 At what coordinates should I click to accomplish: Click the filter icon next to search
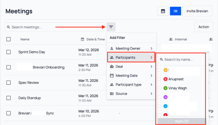111,27
